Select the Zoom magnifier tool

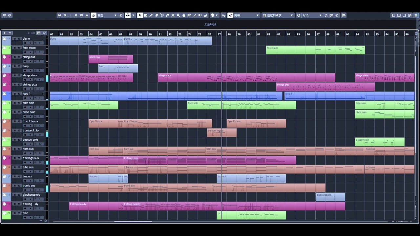coord(178,15)
